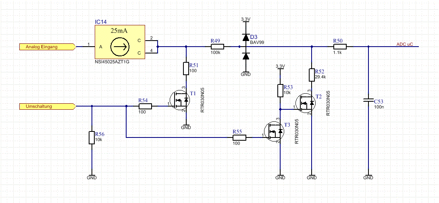Select MOSFET T2 symbol
The height and width of the screenshot is (203, 439).
[x=306, y=103]
